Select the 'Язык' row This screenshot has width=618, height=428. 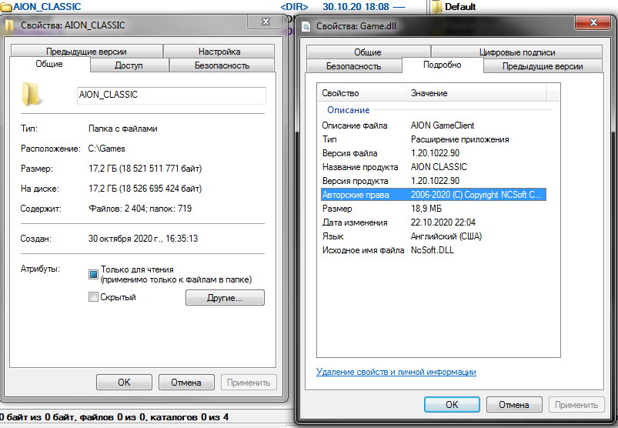433,236
